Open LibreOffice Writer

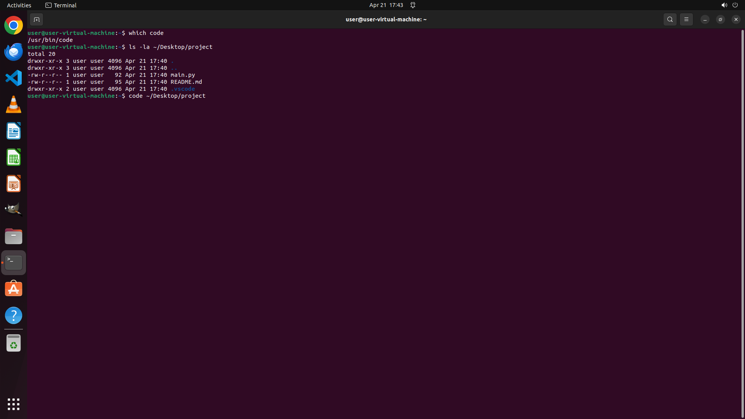coord(14,131)
